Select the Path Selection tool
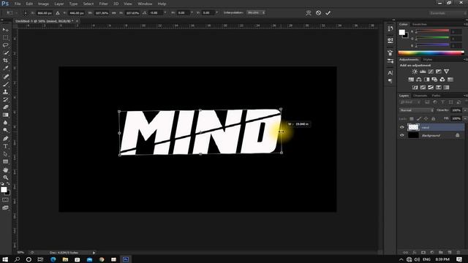This screenshot has height=263, width=468. (x=5, y=154)
